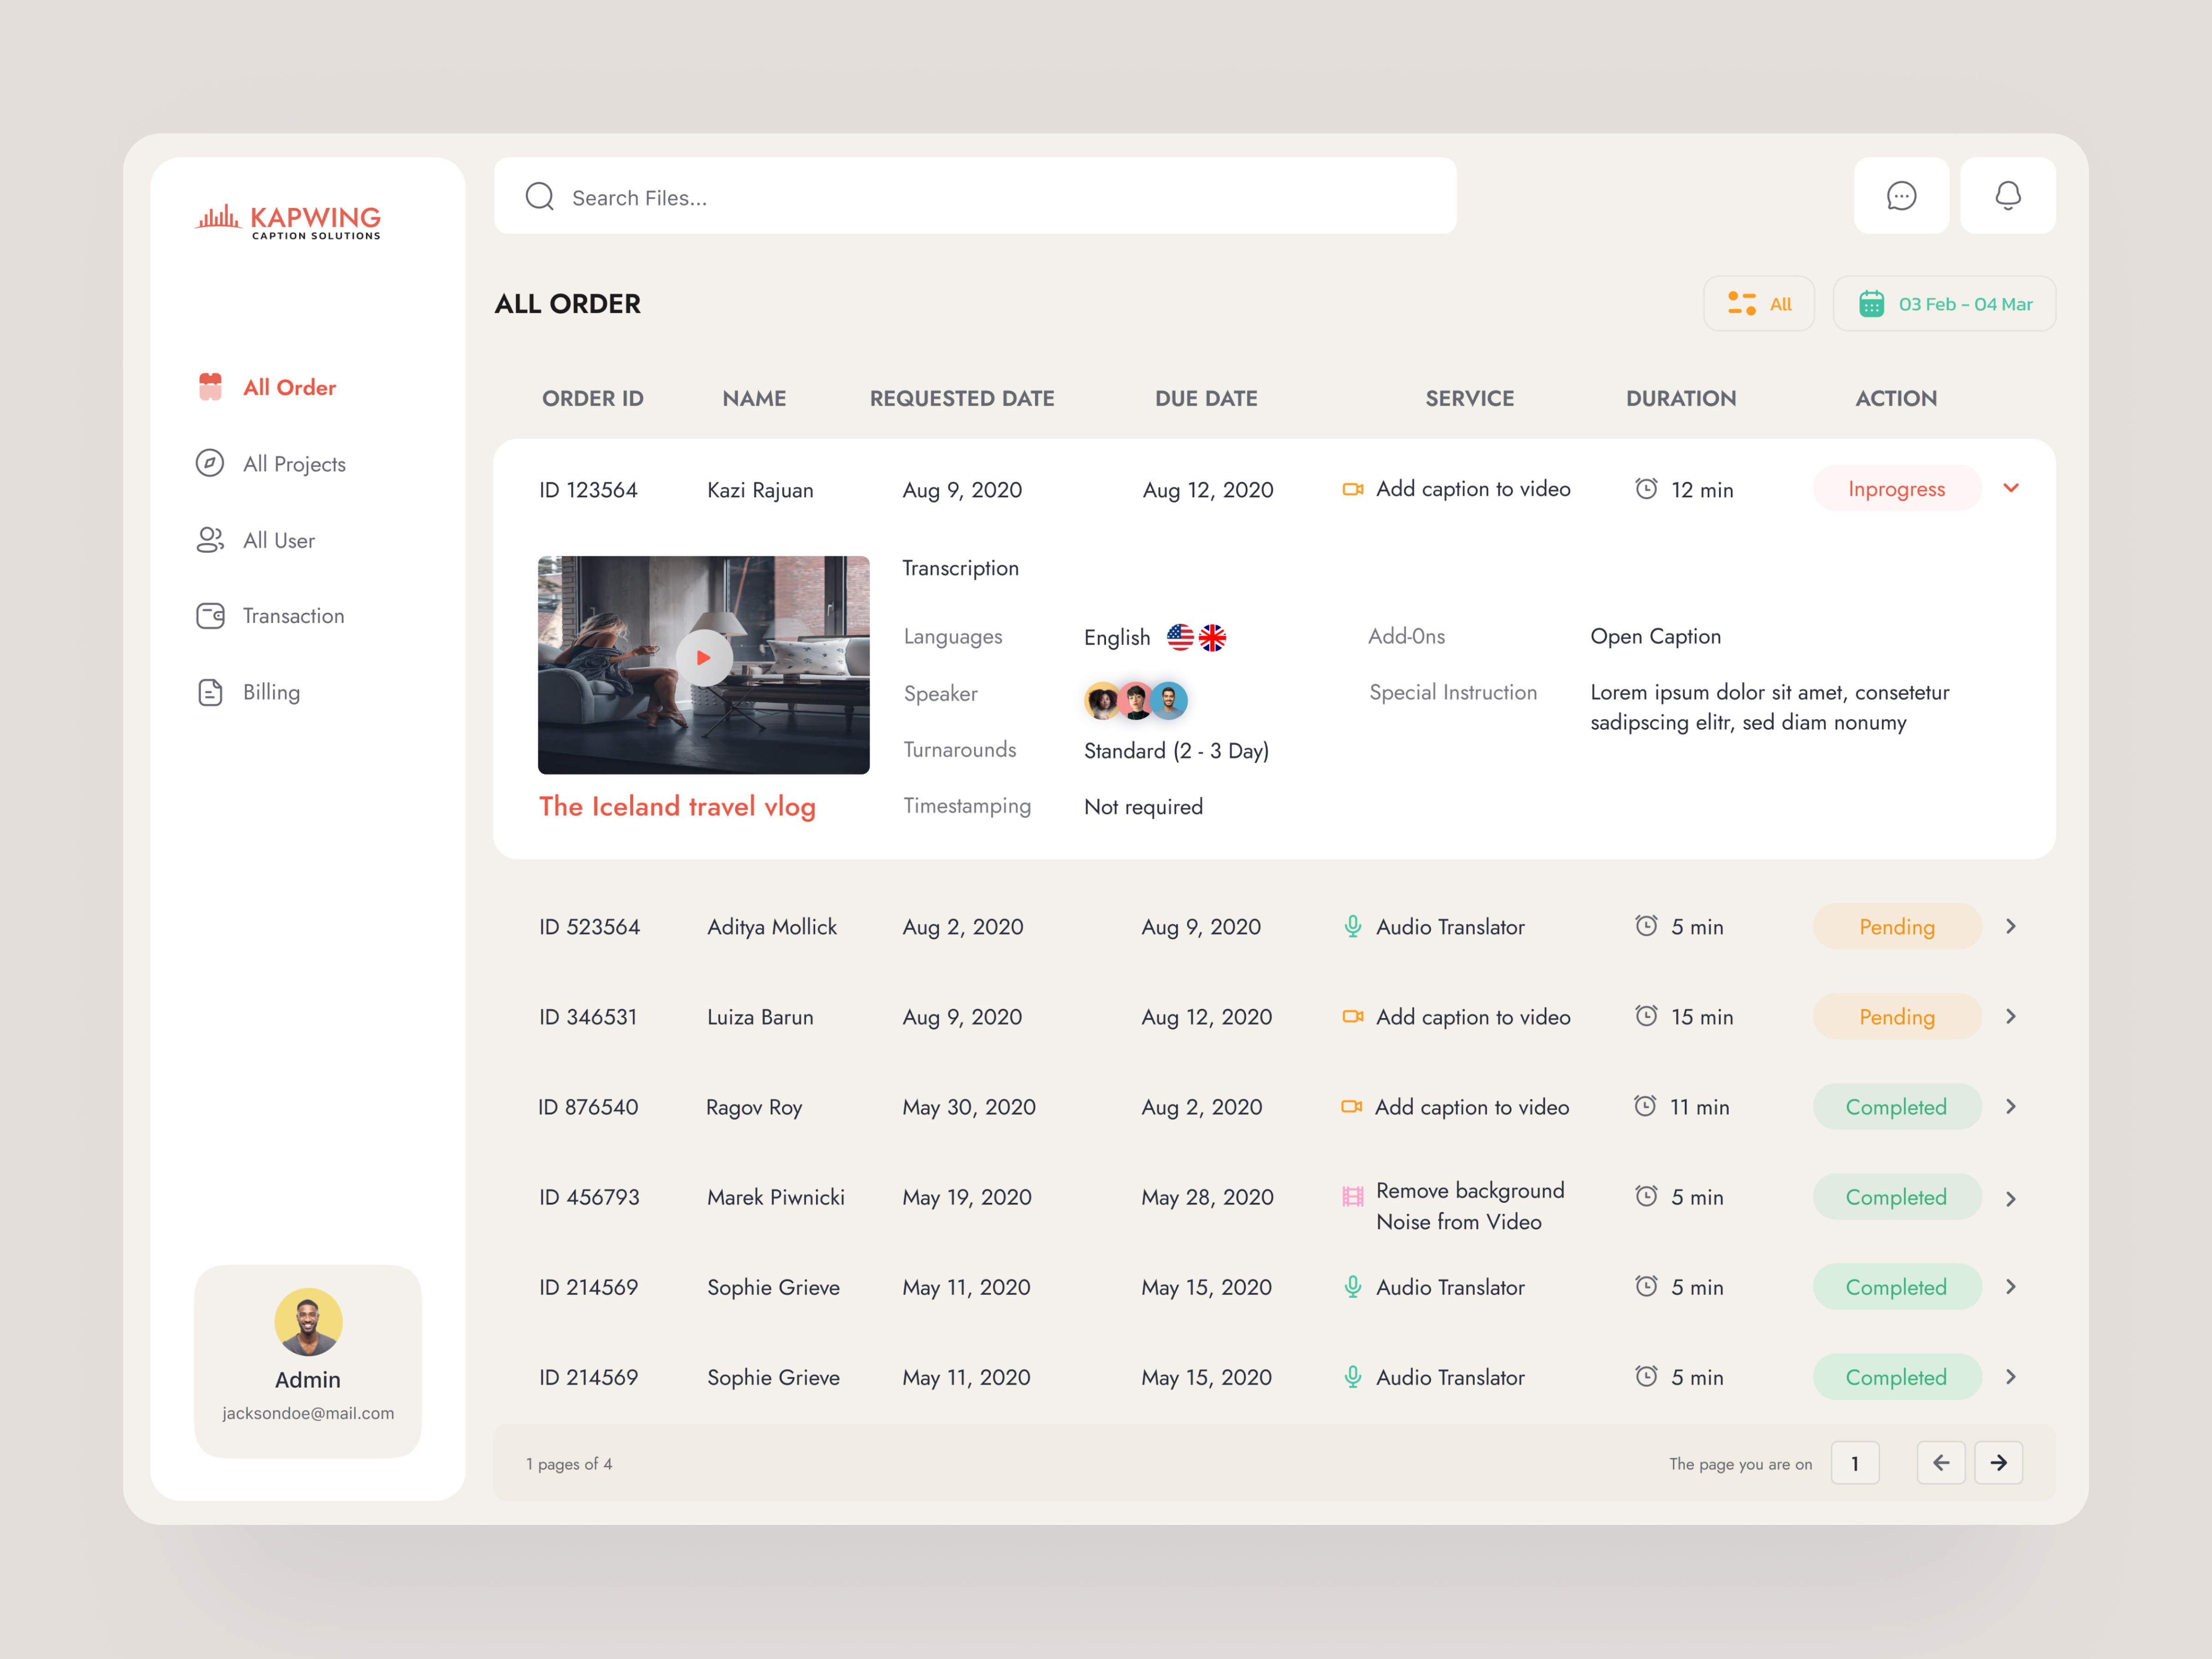Open the All filter dropdown
This screenshot has height=1659, width=2212.
(x=1759, y=304)
